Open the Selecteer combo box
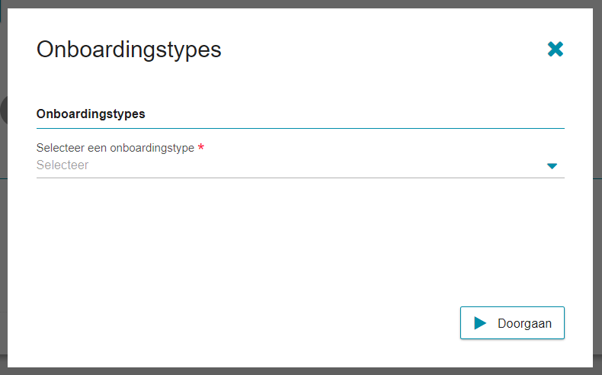Image resolution: width=602 pixels, height=375 pixels. (x=300, y=165)
